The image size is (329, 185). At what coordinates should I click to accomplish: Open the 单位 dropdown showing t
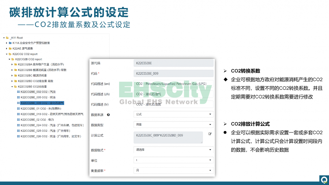click(x=173, y=160)
